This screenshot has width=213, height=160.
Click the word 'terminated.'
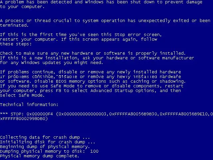coord(14,25)
